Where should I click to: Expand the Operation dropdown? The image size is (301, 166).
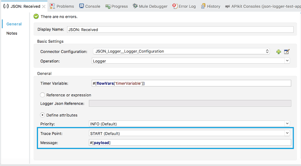191,61
